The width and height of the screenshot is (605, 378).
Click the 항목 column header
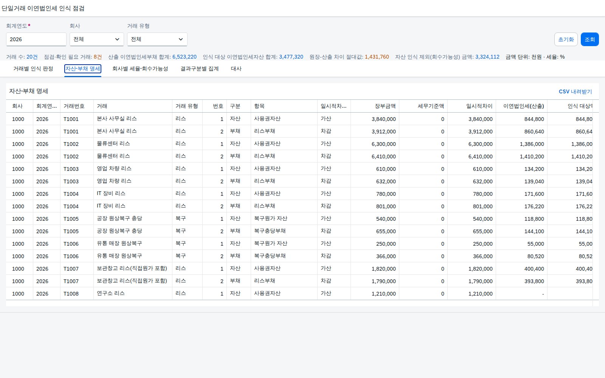[284, 106]
